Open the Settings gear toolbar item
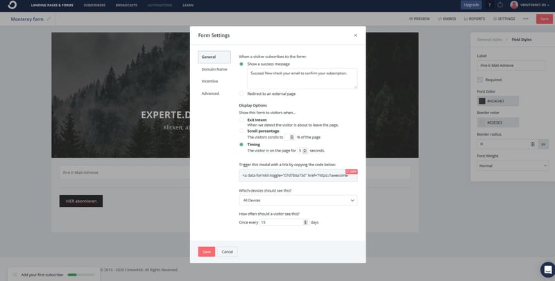 click(x=504, y=19)
